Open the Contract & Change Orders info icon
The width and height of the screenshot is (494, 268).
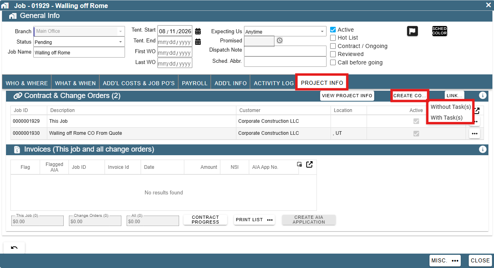(x=483, y=96)
